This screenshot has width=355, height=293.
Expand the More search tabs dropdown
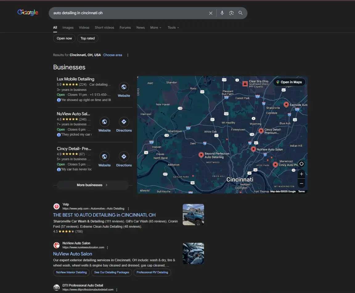tap(156, 27)
